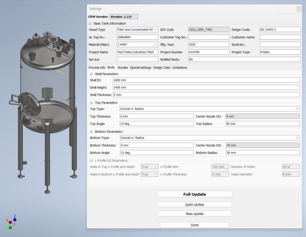306x237 pixels.
Task: Click the Mfg. Year field
Action: tap(209, 44)
